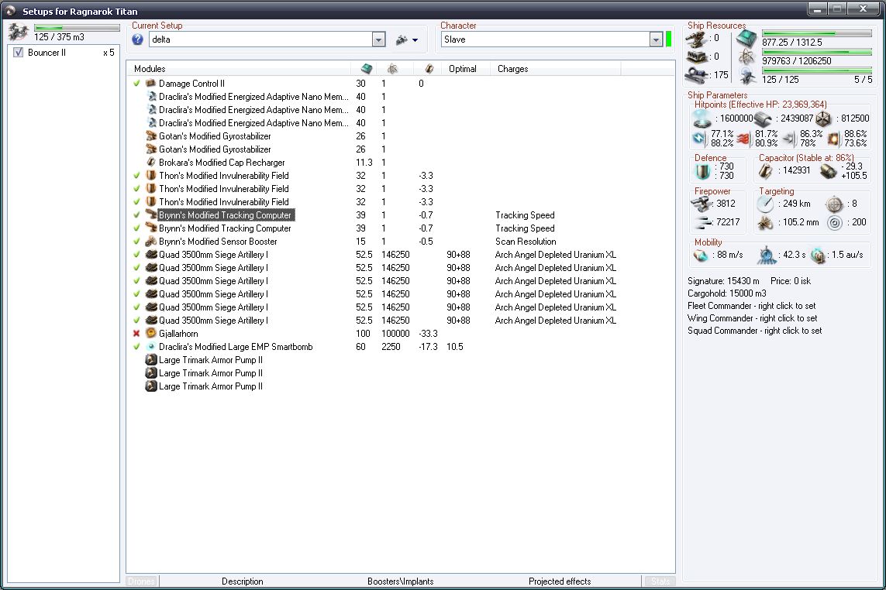The image size is (886, 590).
Task: Click the EM resistance icon beside 77.1%
Action: [x=701, y=139]
